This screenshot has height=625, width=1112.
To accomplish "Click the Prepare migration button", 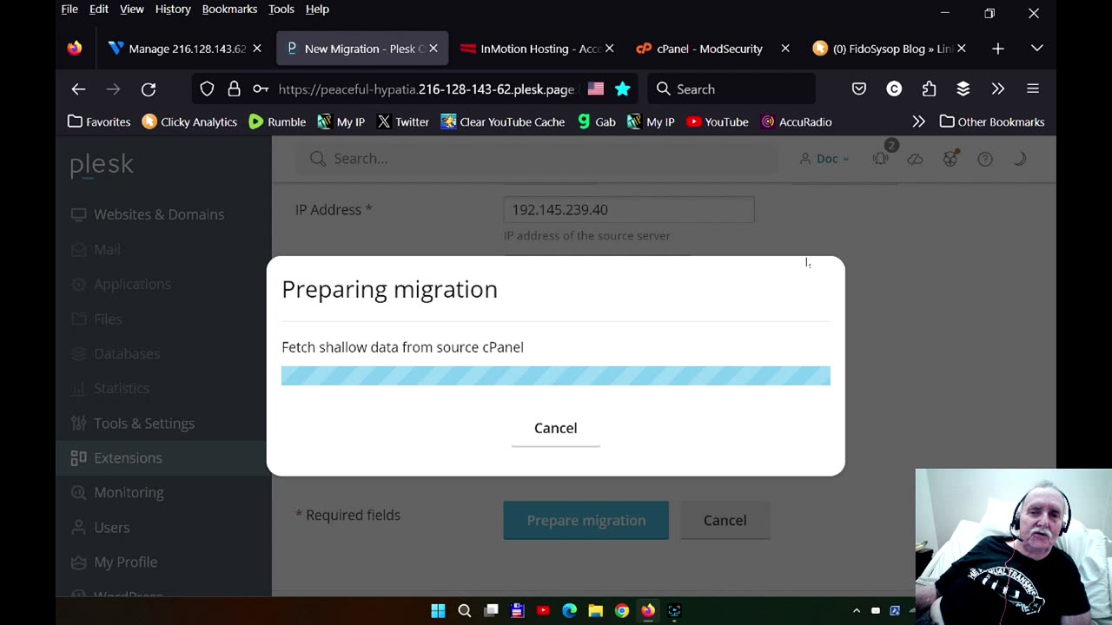I will point(586,520).
